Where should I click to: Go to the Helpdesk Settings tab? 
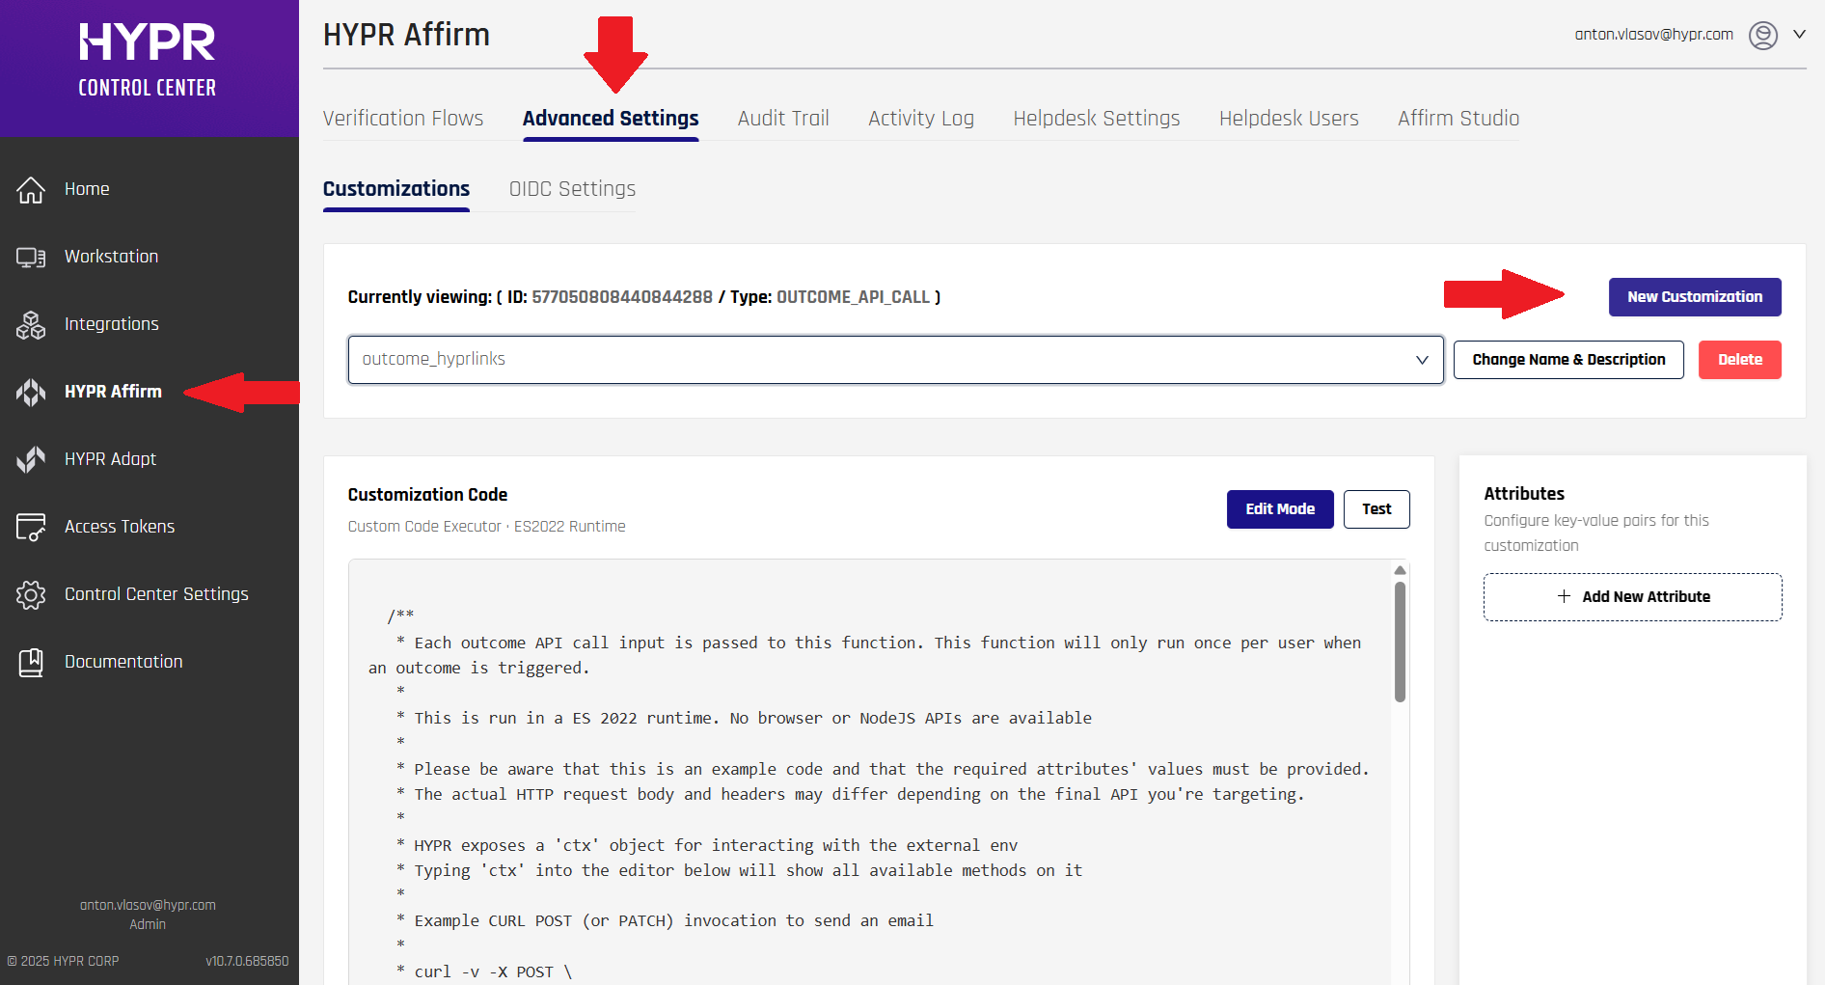coord(1097,118)
